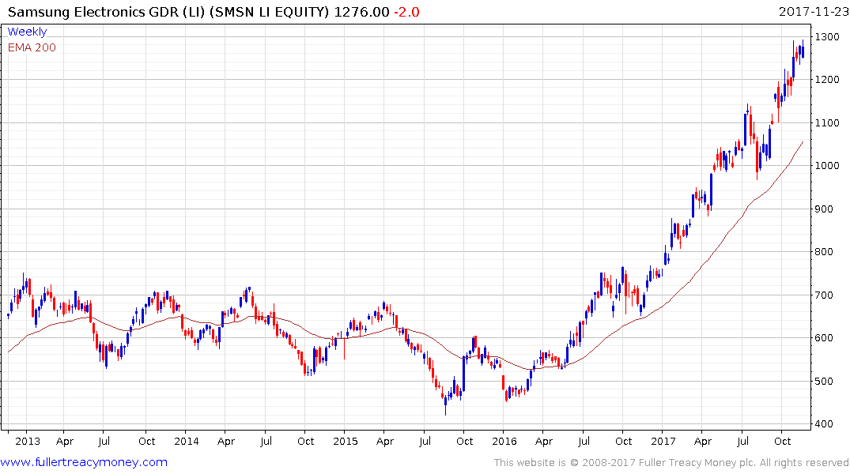Click the 1200 price axis label
Viewport: 850px width, 474px height.
coord(827,80)
